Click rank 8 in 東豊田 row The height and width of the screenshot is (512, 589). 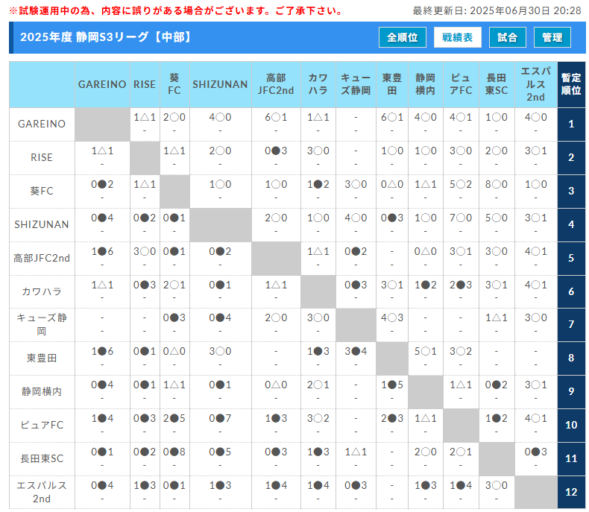click(x=571, y=358)
